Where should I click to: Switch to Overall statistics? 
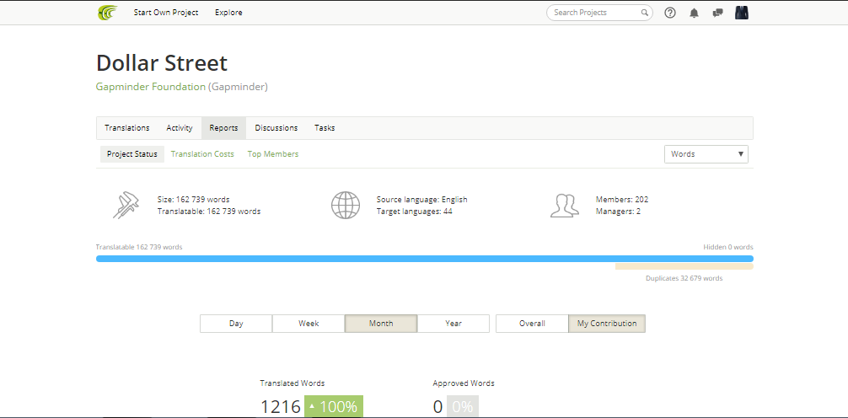[532, 324]
